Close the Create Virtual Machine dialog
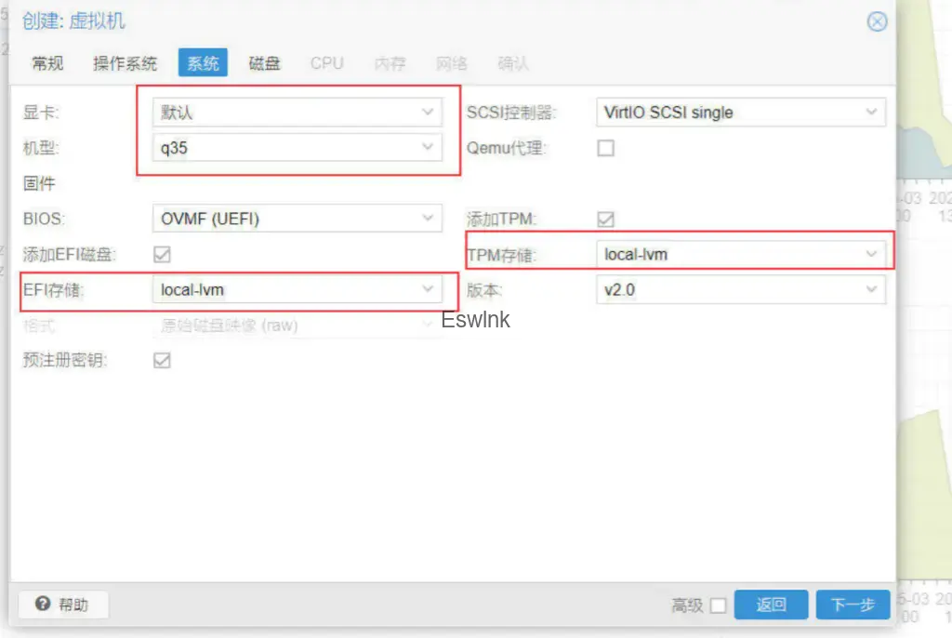The height and width of the screenshot is (638, 952). [x=876, y=21]
